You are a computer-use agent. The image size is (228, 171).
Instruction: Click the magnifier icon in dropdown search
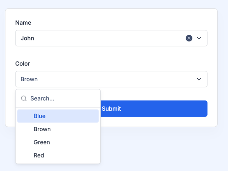[x=24, y=98]
